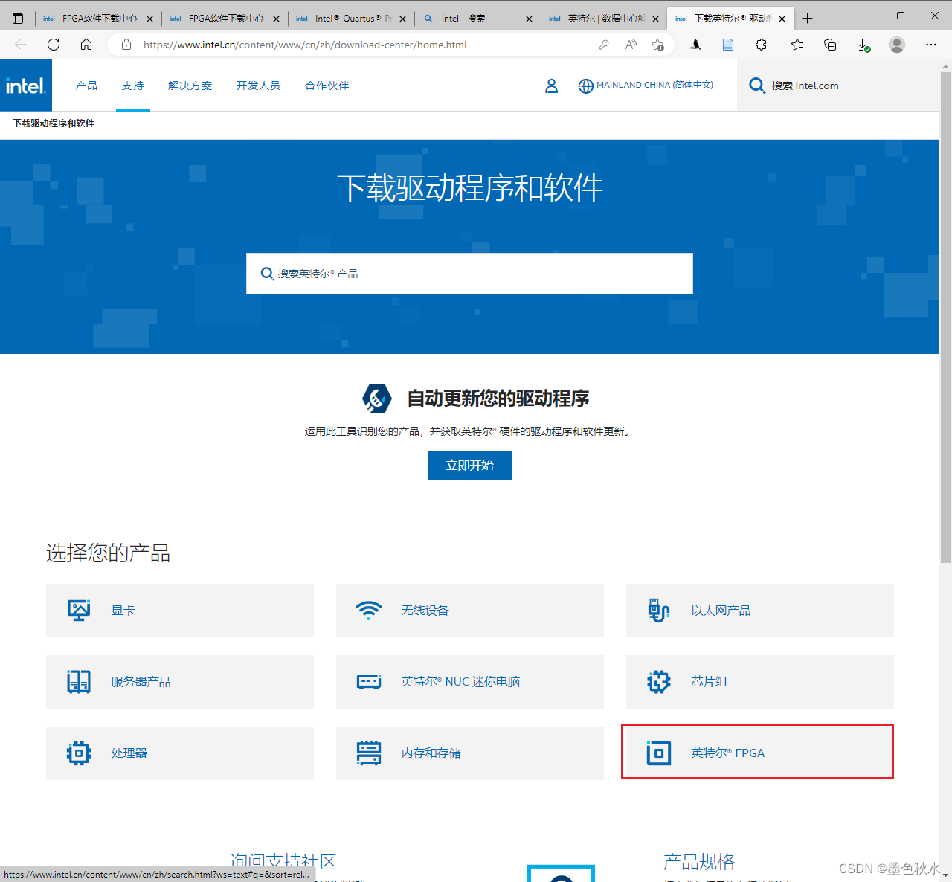
Task: Open the tab actions menu icon
Action: tap(18, 19)
